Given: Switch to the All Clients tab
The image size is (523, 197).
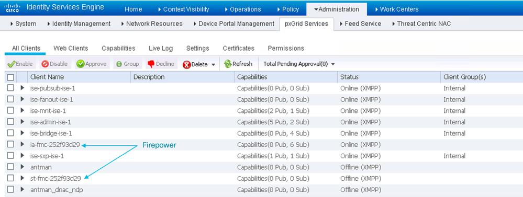Looking at the screenshot, I should point(26,48).
